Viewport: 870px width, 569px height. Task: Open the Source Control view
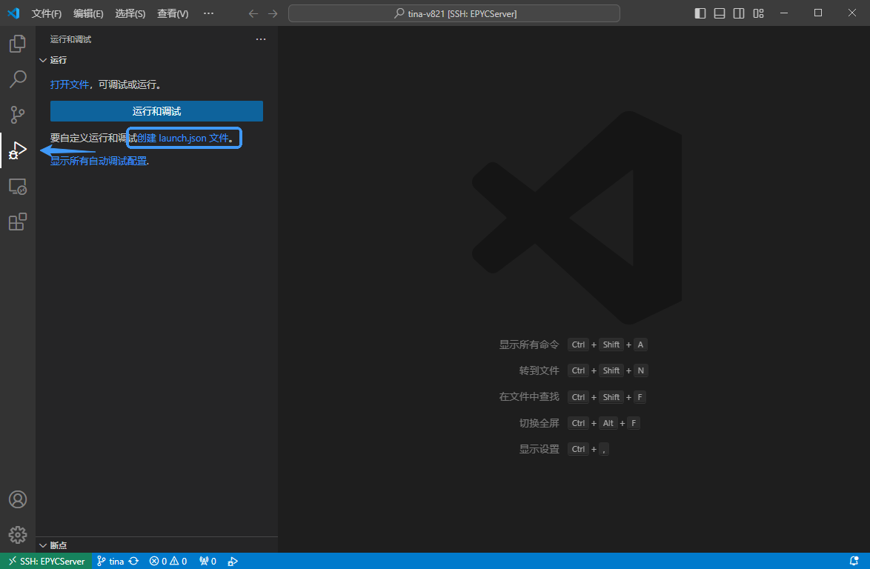[18, 115]
